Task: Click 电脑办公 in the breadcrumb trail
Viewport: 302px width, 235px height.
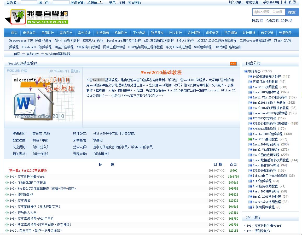Action: [33, 54]
